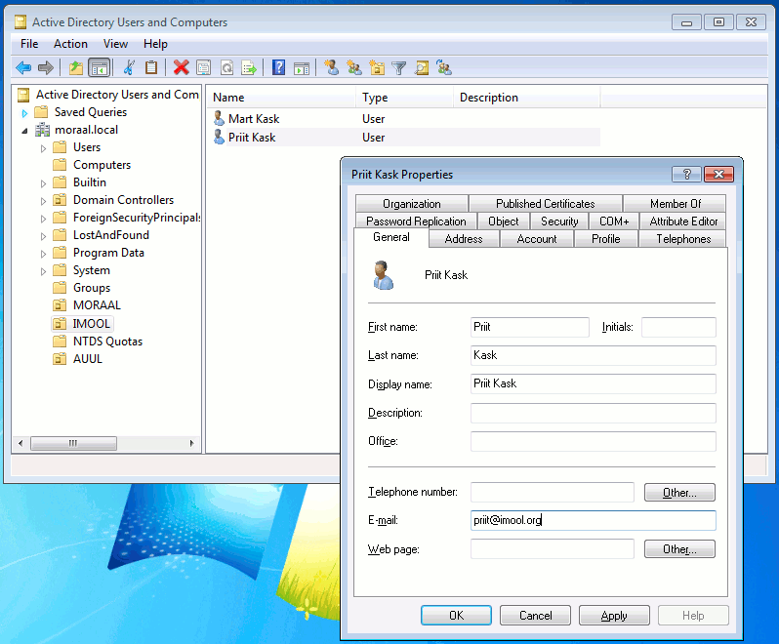Click the Paste clipboard icon
The width and height of the screenshot is (779, 644).
[151, 67]
